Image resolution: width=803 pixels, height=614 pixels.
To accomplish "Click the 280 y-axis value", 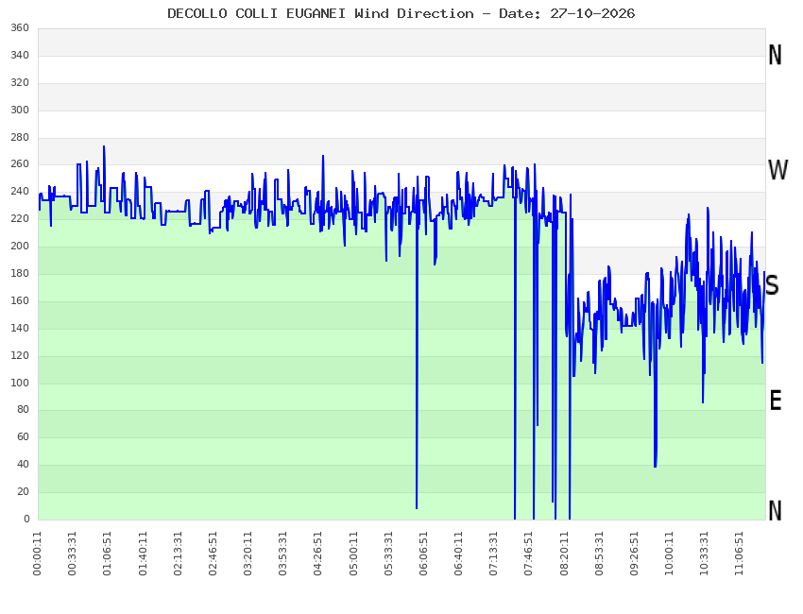I will (20, 137).
